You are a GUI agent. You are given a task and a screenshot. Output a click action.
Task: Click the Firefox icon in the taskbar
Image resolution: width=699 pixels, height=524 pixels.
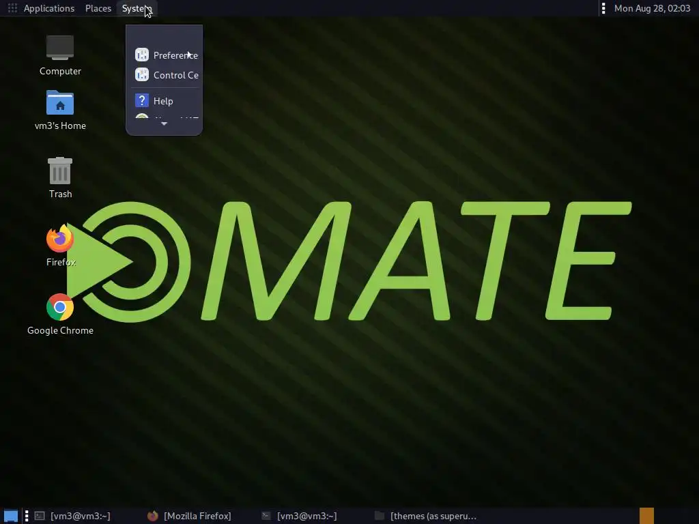coord(152,516)
